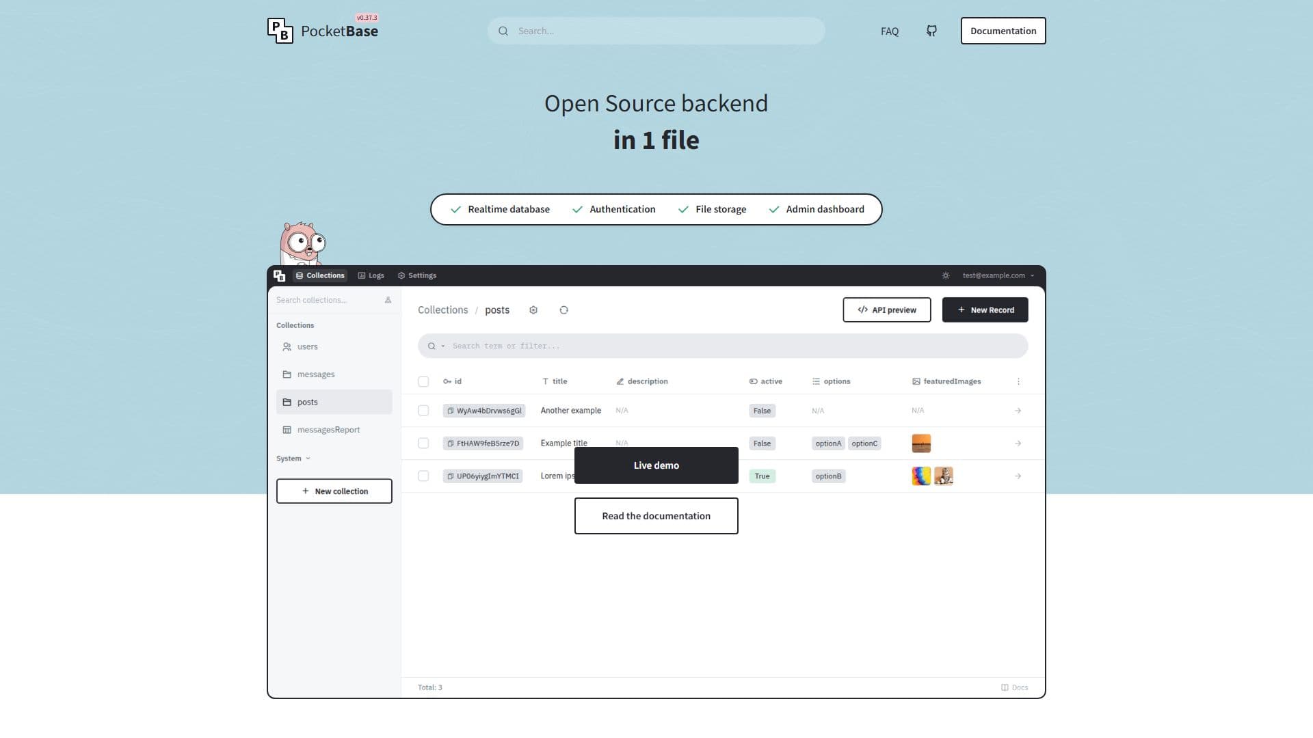This screenshot has width=1313, height=738.
Task: Refresh the posts records list
Action: 563,310
